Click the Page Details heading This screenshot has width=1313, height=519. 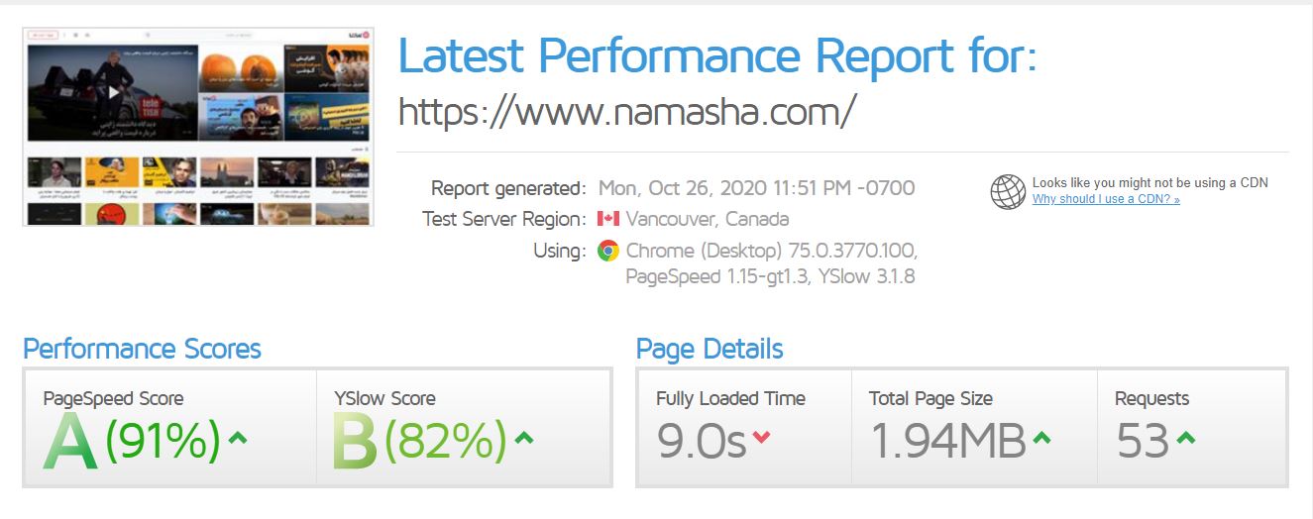pos(710,350)
